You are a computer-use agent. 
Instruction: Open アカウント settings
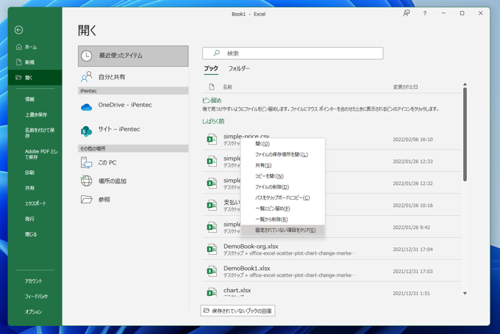(35, 281)
